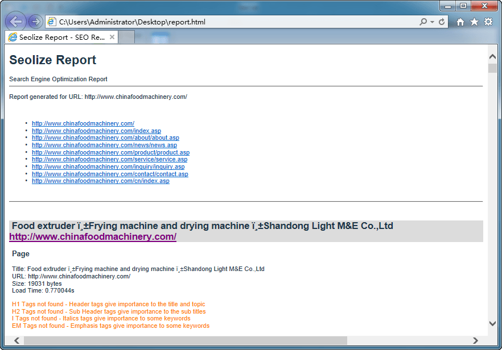Go back using the browser Back arrow
This screenshot has height=350, width=502.
[16, 22]
